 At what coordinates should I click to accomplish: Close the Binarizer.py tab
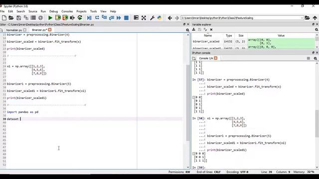[50, 30]
